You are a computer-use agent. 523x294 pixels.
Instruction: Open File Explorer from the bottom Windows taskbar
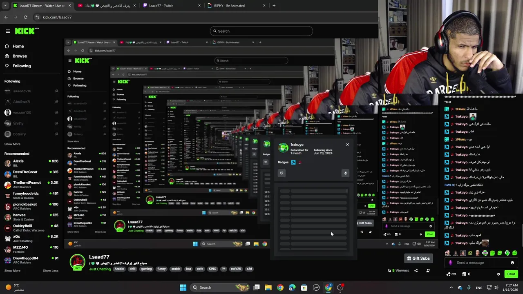(268, 287)
